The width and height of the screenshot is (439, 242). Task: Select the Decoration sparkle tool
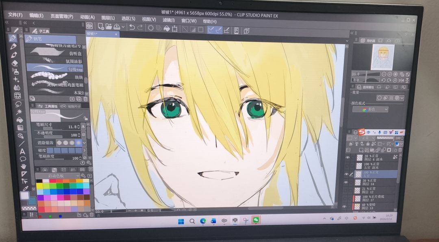pos(16,79)
